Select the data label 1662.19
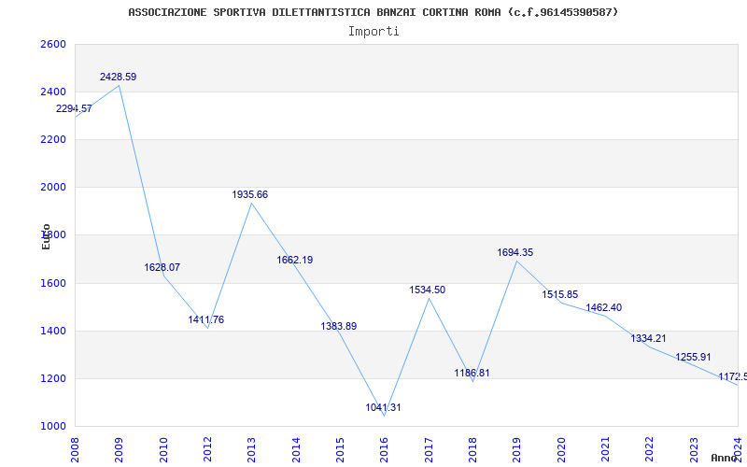 (x=295, y=260)
